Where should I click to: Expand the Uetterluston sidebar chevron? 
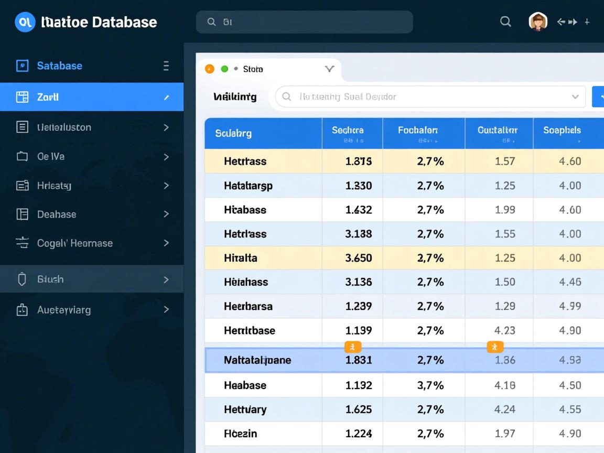pos(166,127)
